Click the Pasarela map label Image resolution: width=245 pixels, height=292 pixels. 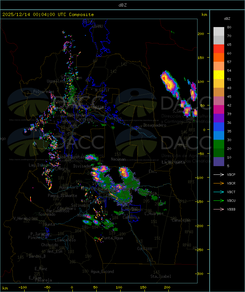coord(43,280)
